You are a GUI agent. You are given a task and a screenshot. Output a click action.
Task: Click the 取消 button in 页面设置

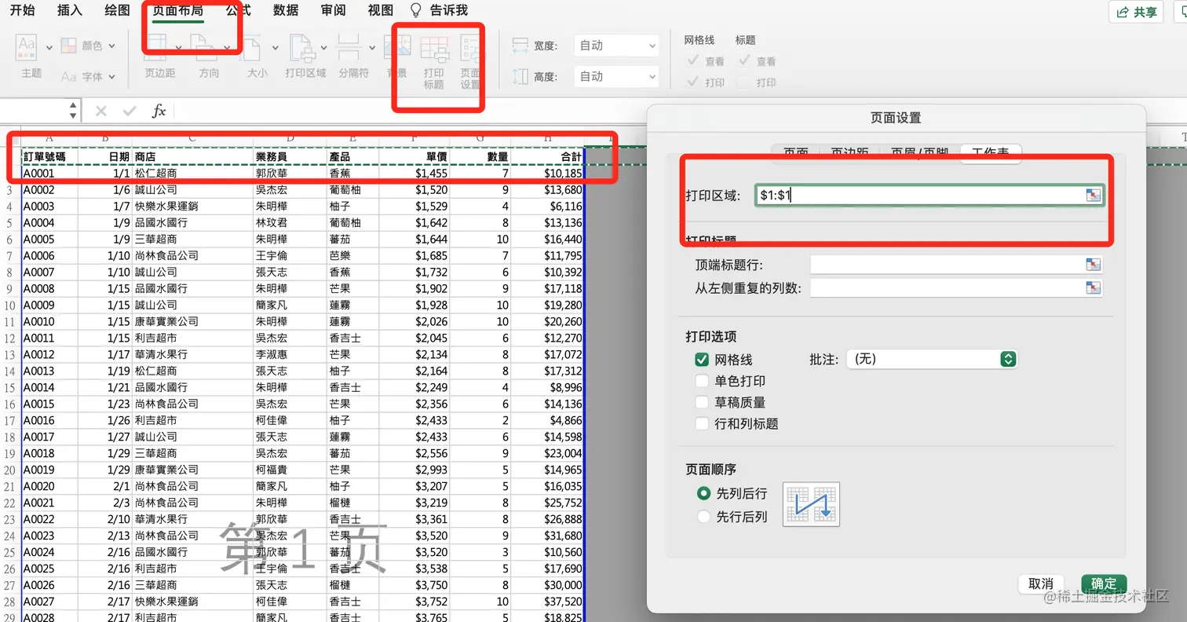pyautogui.click(x=1041, y=584)
